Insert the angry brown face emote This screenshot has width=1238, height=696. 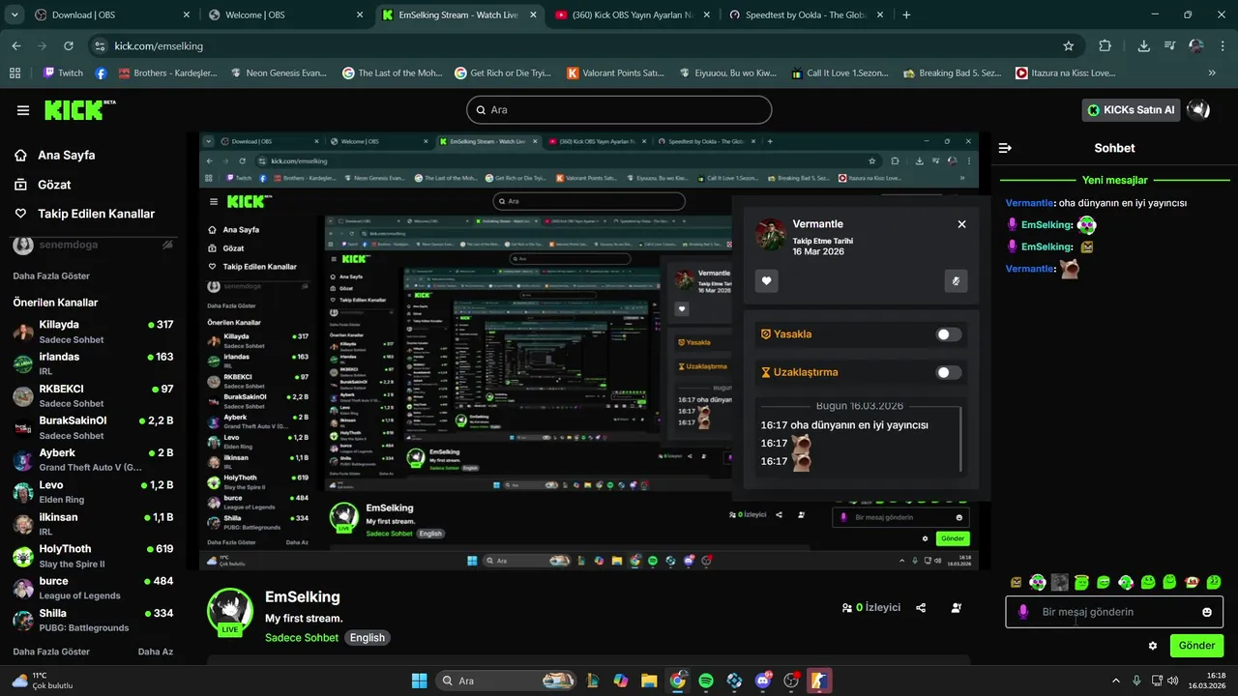click(x=1017, y=582)
